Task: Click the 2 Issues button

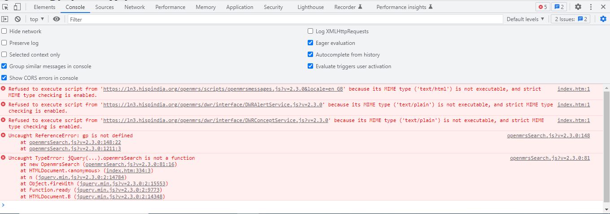Action: [571, 19]
